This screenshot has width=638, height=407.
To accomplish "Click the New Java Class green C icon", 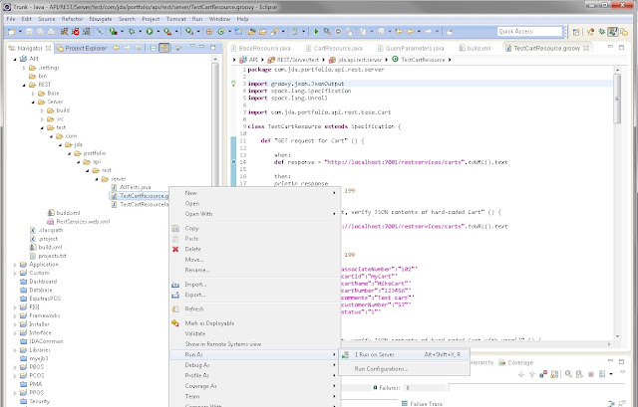I will 221,31.
